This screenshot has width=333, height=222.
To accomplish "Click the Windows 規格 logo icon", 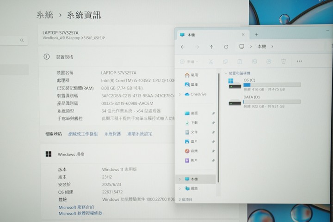I will tap(49, 154).
